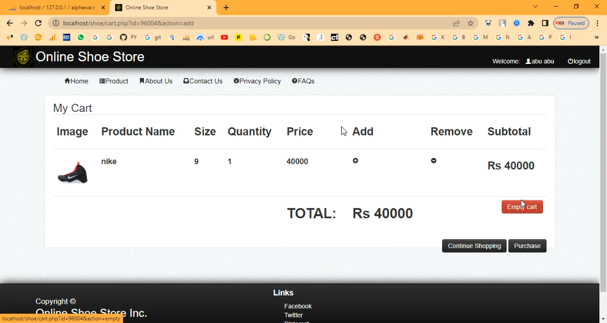This screenshot has width=607, height=323.
Task: Open the Extensions puzzle icon
Action: pos(531,23)
